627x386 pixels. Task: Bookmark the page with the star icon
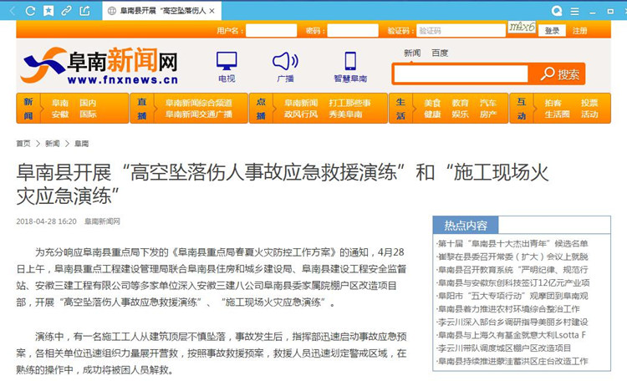pyautogui.click(x=48, y=11)
